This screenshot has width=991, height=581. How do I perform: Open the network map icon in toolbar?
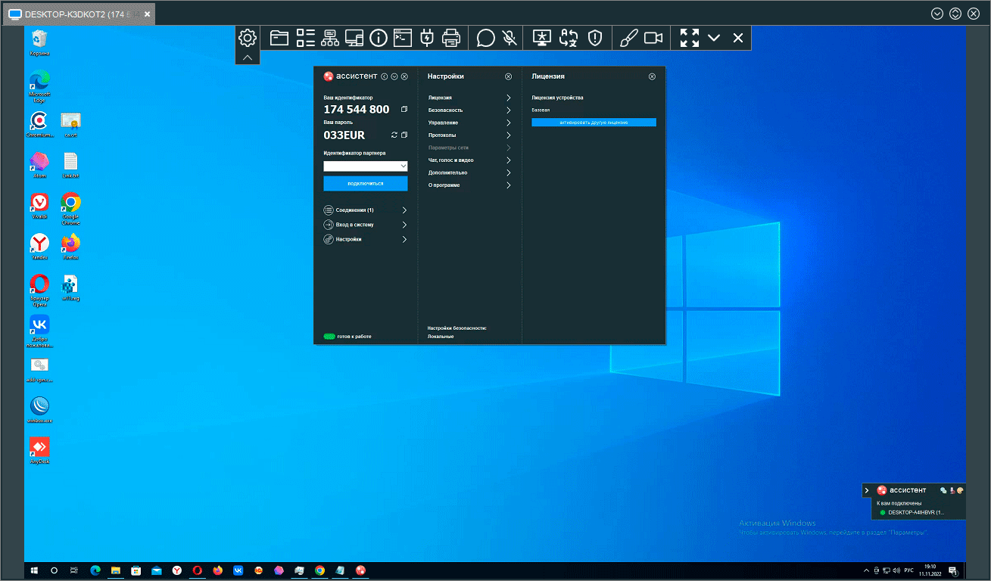(x=329, y=38)
